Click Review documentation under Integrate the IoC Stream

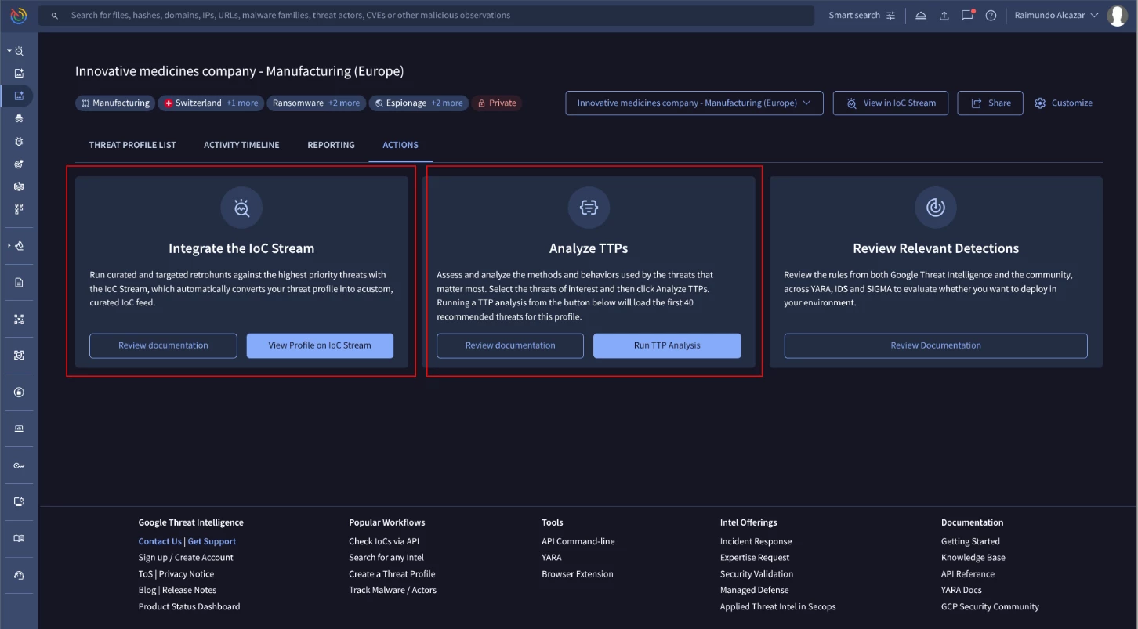(x=163, y=345)
